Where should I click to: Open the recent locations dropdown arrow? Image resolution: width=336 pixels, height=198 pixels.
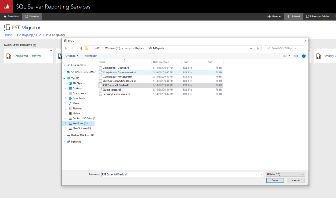click(x=77, y=48)
